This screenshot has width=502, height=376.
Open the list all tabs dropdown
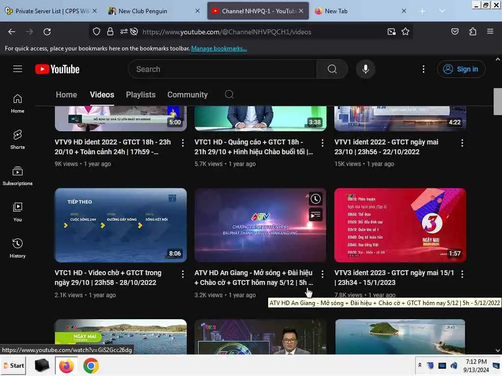[442, 11]
